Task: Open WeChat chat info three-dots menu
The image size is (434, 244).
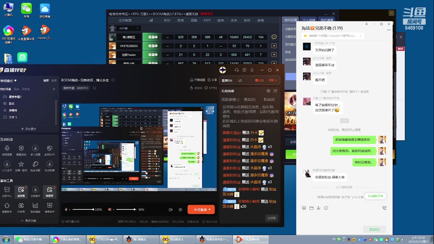Action: click(x=389, y=30)
